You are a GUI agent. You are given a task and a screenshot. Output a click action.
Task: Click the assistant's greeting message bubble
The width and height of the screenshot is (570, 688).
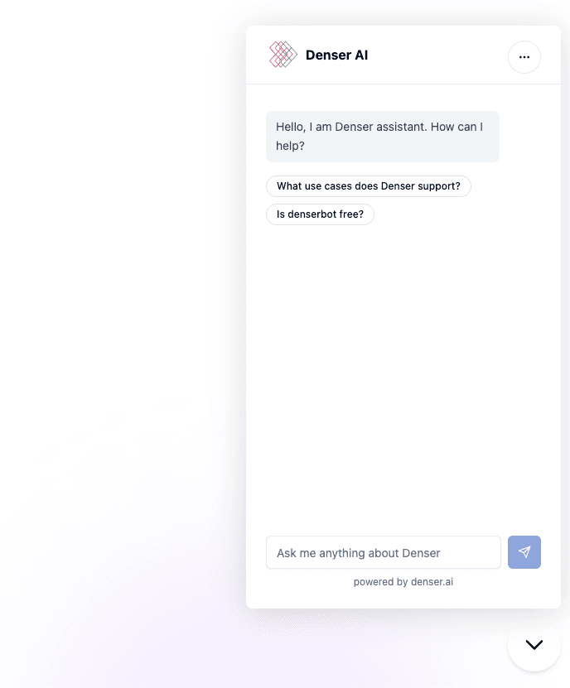pos(383,136)
